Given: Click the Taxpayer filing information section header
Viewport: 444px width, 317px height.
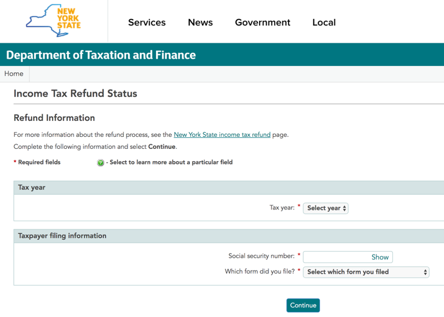Looking at the screenshot, I should point(62,235).
